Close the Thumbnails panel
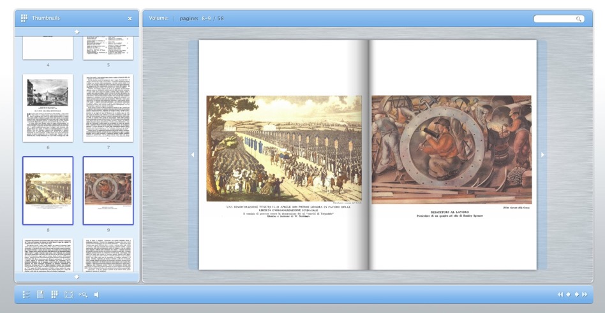This screenshot has width=605, height=313. point(130,18)
